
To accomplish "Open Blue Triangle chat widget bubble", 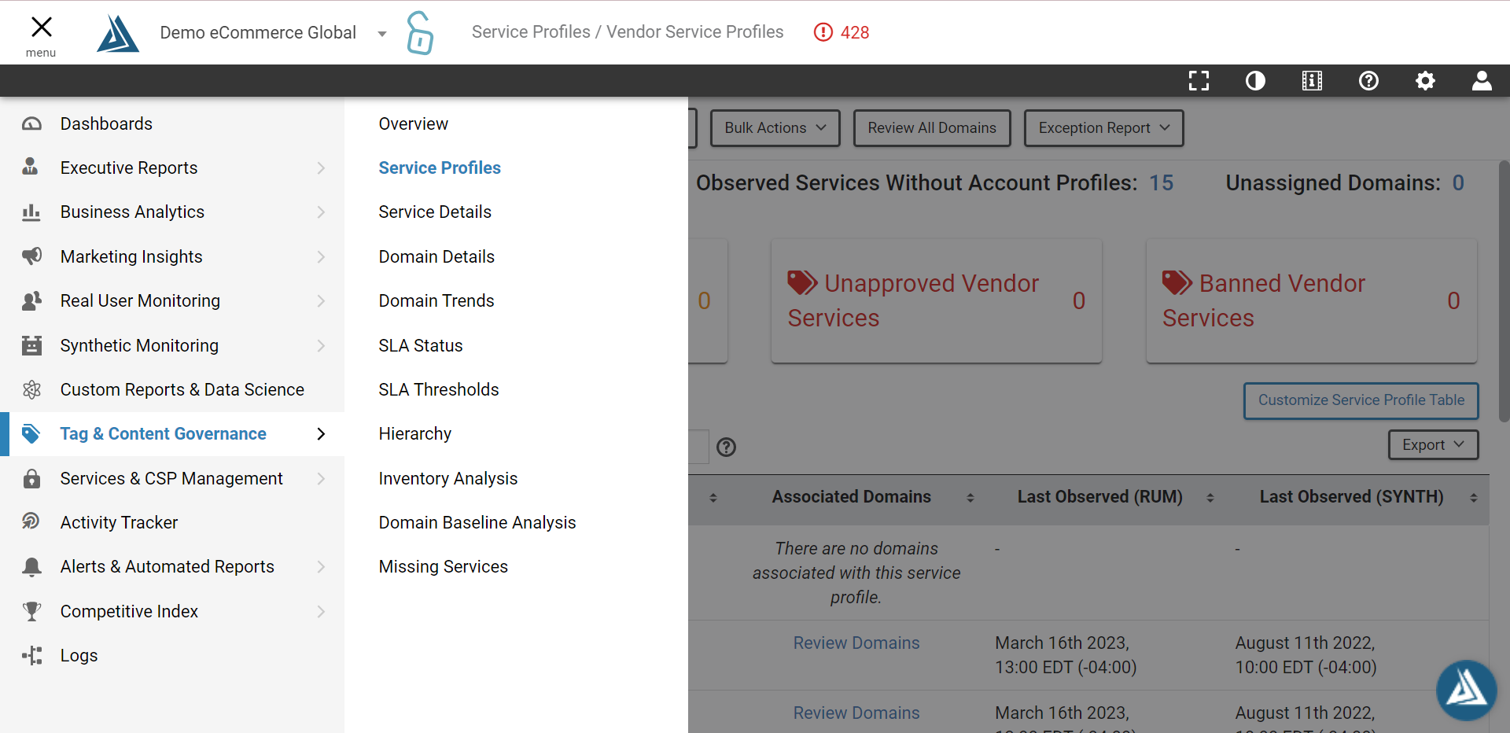I will pos(1466,690).
